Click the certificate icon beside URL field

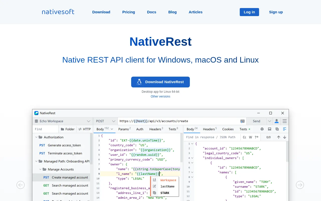[x=243, y=121]
